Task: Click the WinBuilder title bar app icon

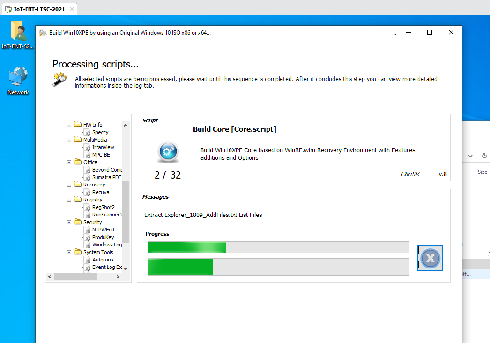Action: click(43, 32)
